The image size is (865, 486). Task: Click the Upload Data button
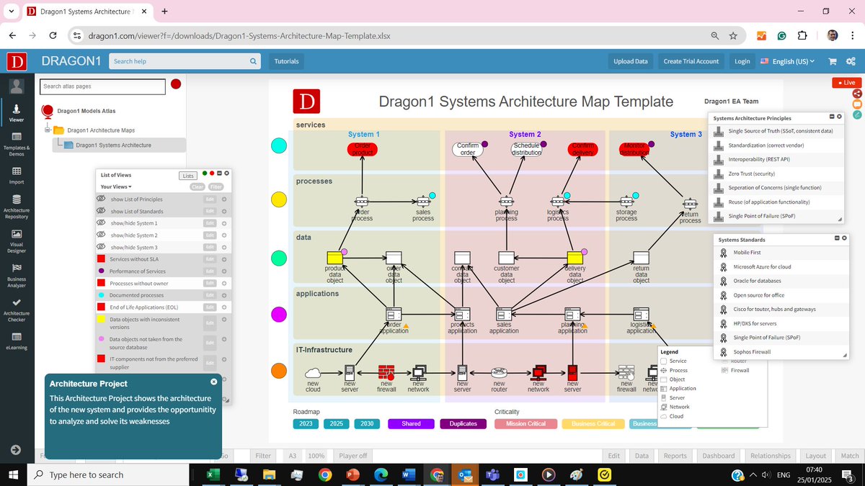click(x=630, y=61)
